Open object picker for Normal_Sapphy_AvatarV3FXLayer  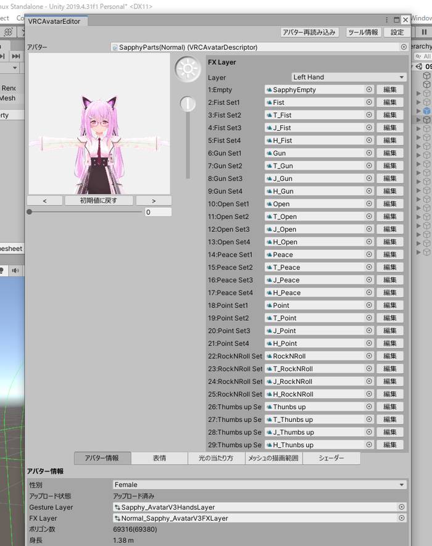pyautogui.click(x=401, y=518)
